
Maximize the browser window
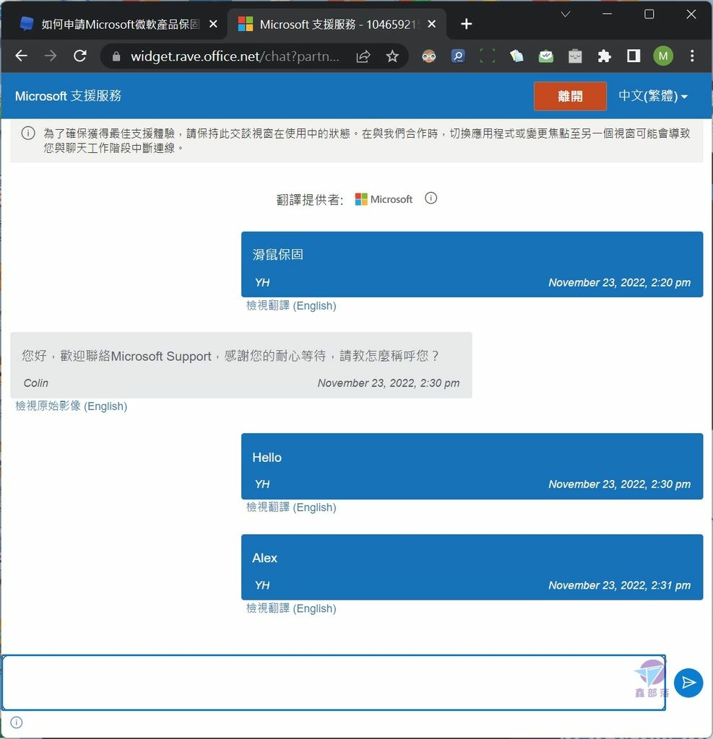[649, 14]
